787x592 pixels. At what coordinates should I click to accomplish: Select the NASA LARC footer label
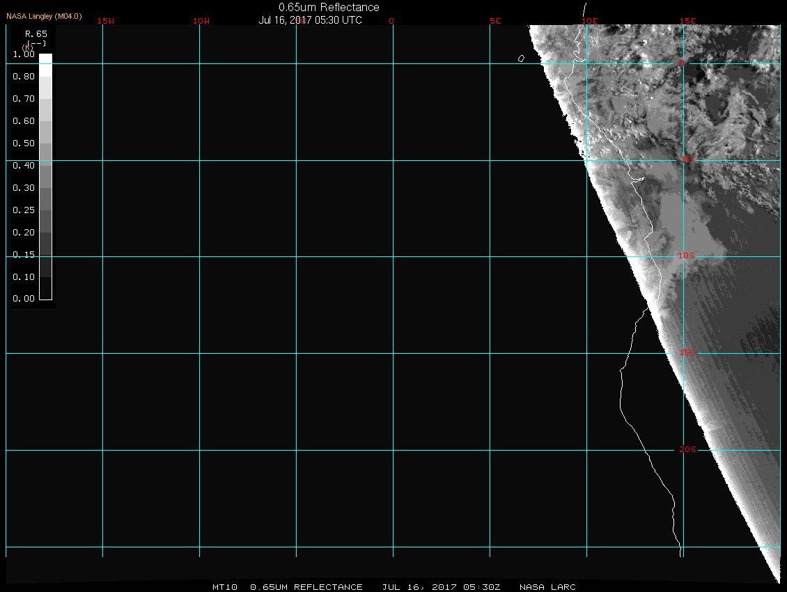547,587
